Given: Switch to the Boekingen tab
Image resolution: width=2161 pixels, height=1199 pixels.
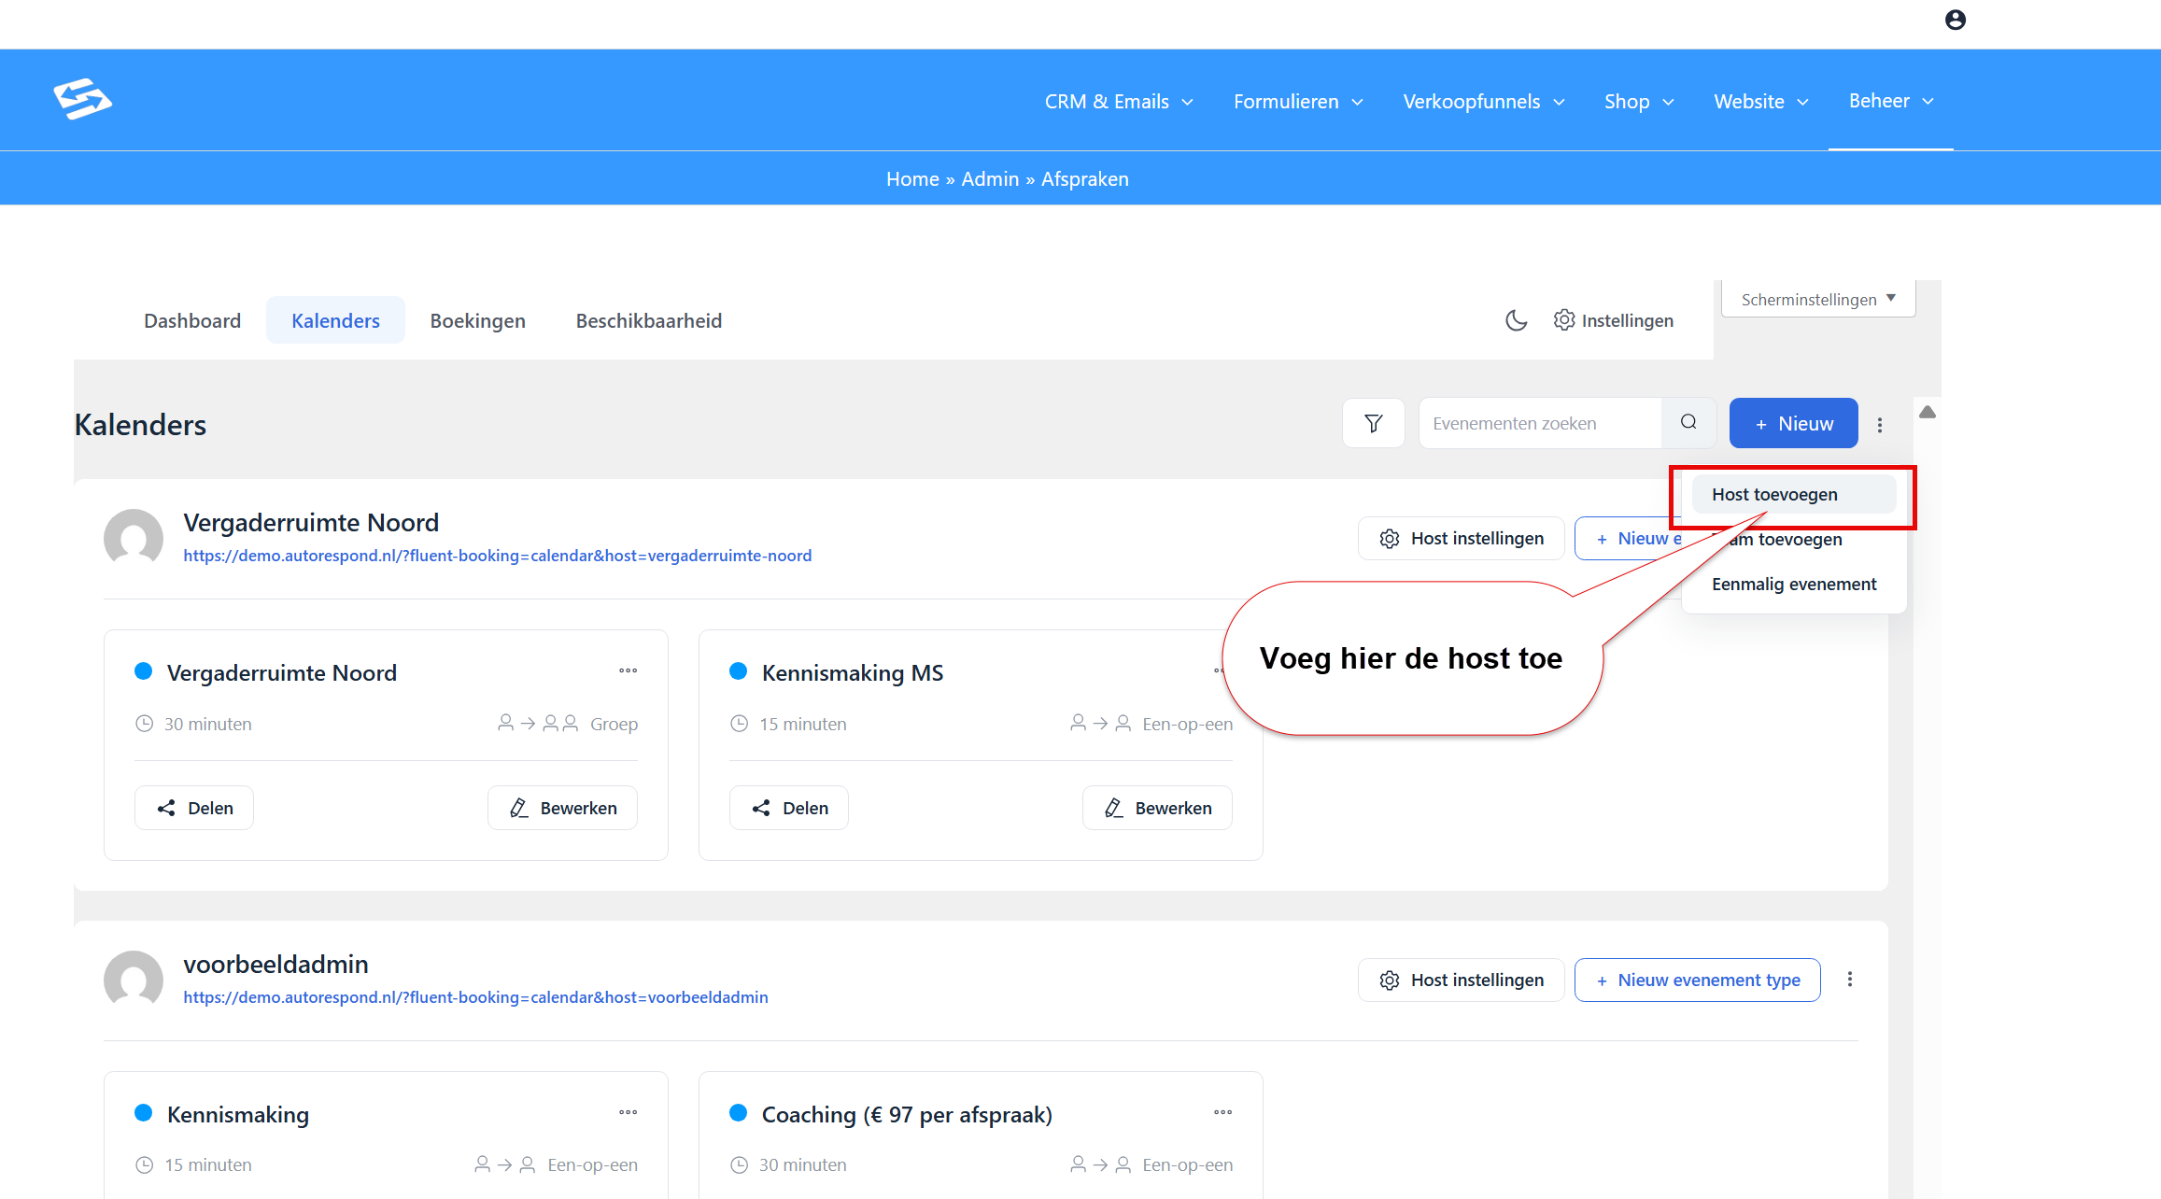Looking at the screenshot, I should 477,320.
